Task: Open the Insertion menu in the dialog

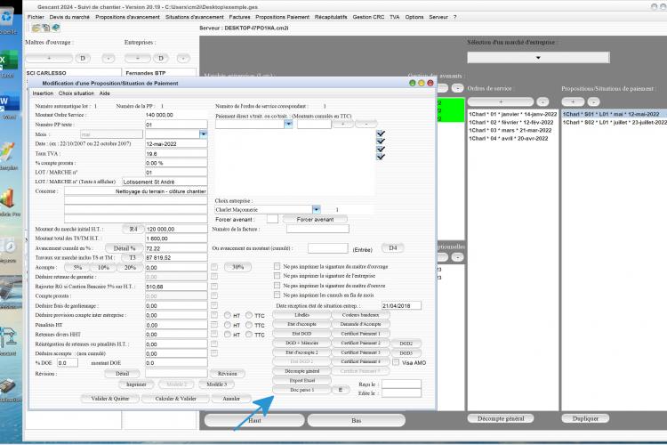Action: 43,93
